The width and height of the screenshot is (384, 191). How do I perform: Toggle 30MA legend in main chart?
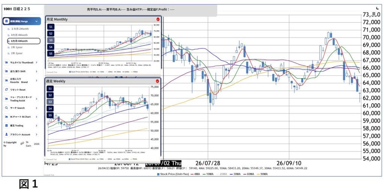pyautogui.click(x=236, y=174)
